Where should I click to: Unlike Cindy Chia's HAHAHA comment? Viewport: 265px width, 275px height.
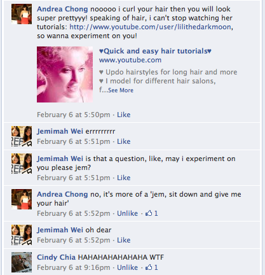point(127,267)
